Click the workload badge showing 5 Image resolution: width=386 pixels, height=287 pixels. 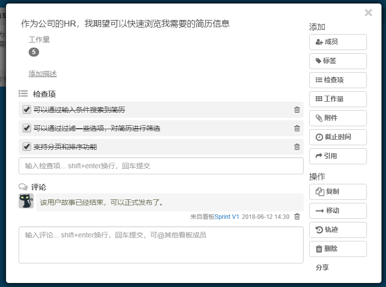(x=34, y=52)
